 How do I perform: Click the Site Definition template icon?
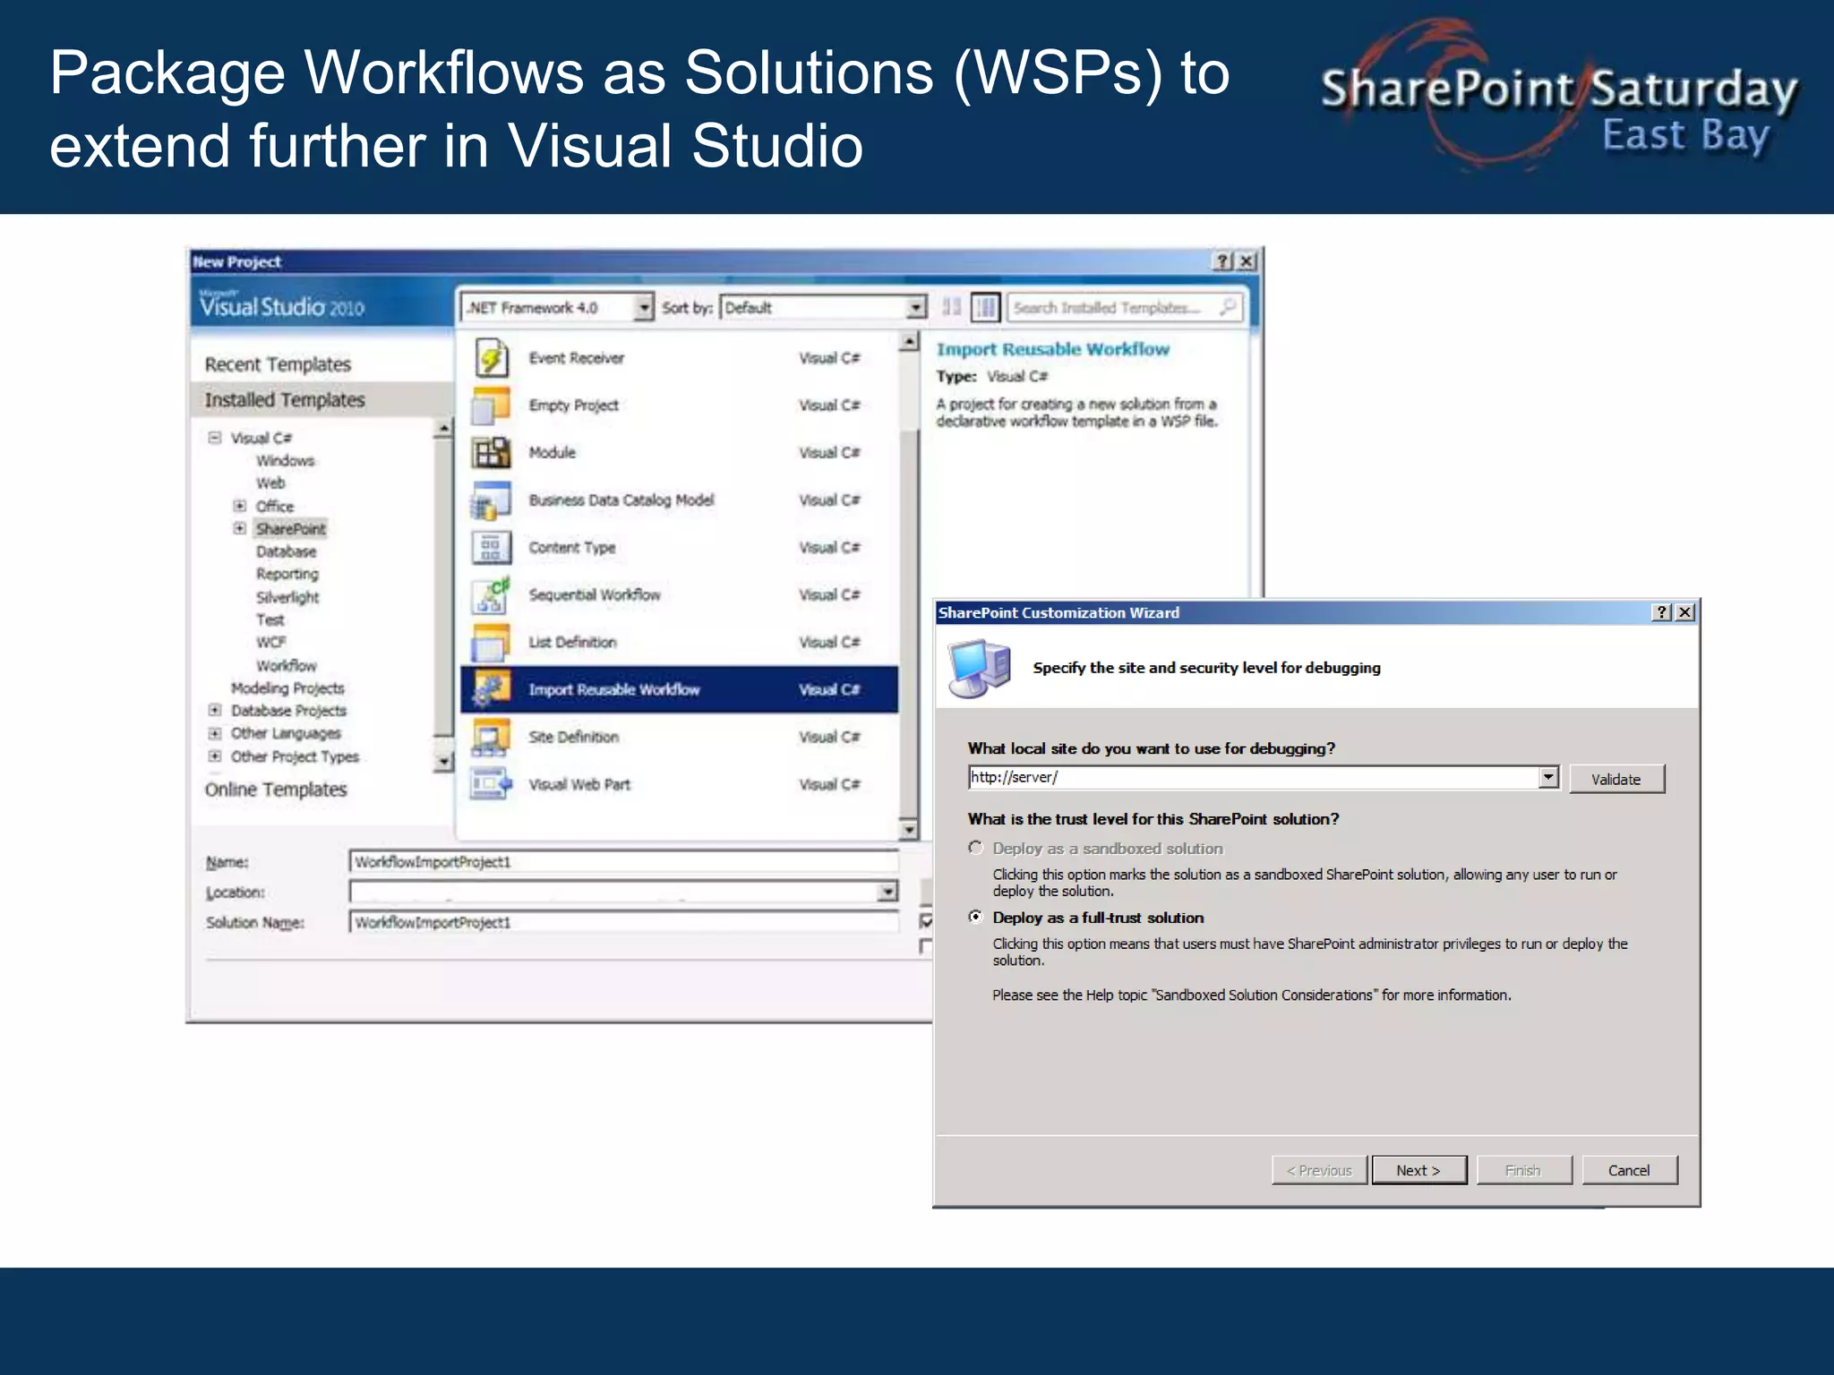(491, 737)
